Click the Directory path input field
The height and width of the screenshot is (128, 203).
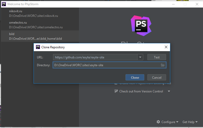tap(109, 65)
